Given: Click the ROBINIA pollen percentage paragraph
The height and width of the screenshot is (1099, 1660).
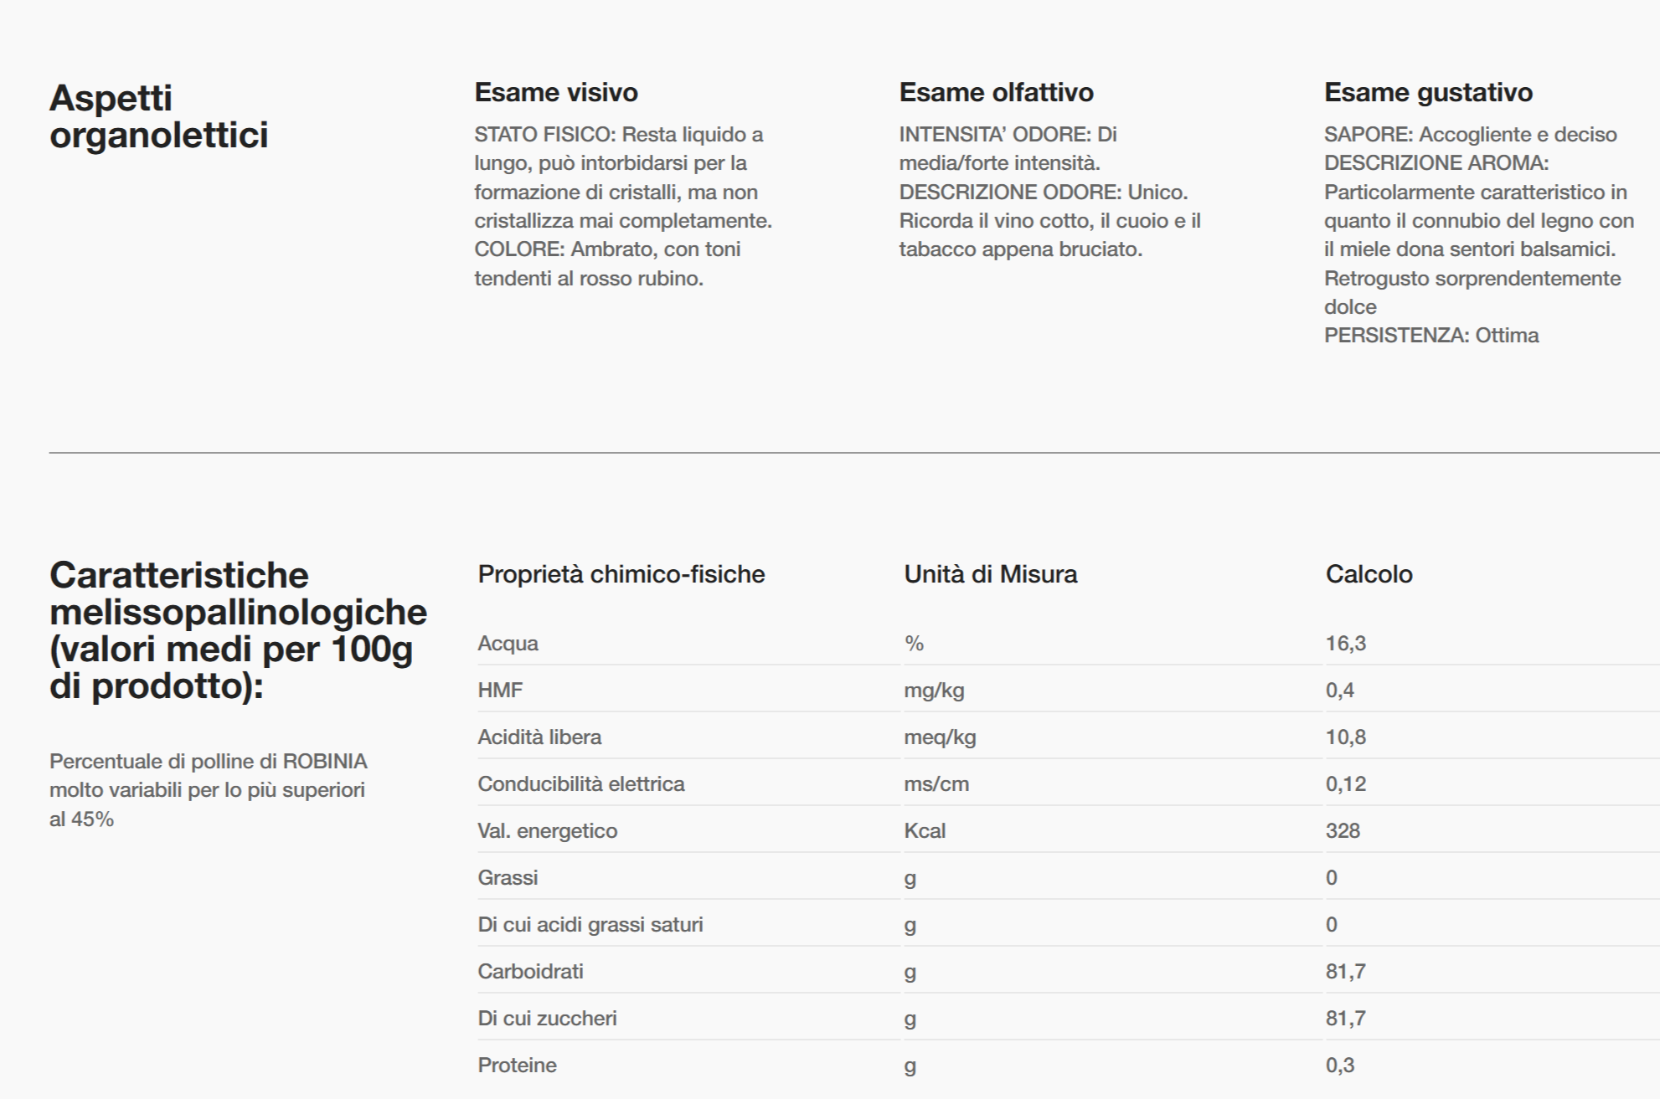Looking at the screenshot, I should (x=208, y=790).
